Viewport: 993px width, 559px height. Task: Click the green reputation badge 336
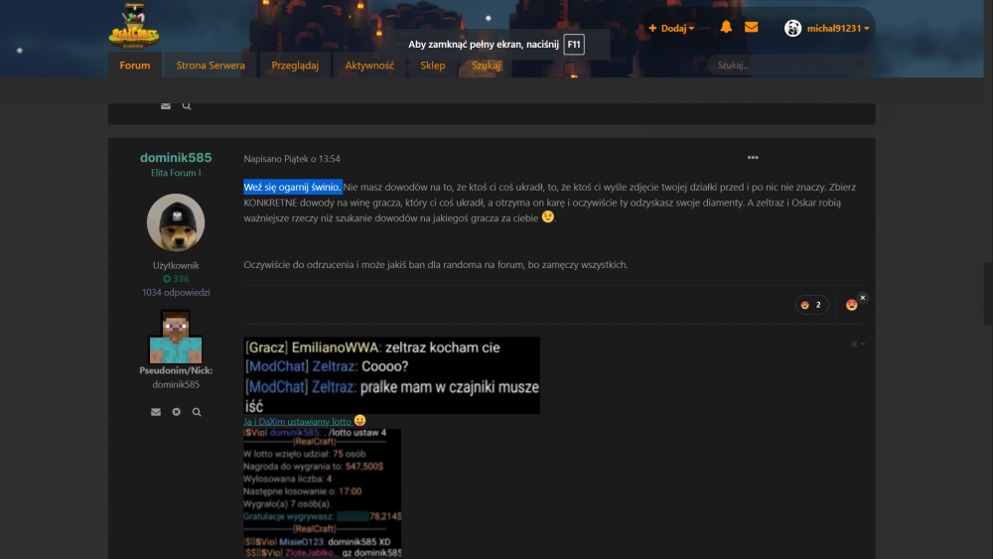pos(176,279)
